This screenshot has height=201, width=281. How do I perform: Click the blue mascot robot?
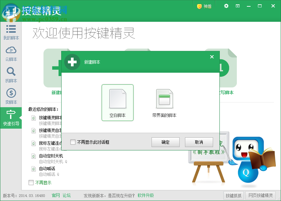(x=251, y=160)
